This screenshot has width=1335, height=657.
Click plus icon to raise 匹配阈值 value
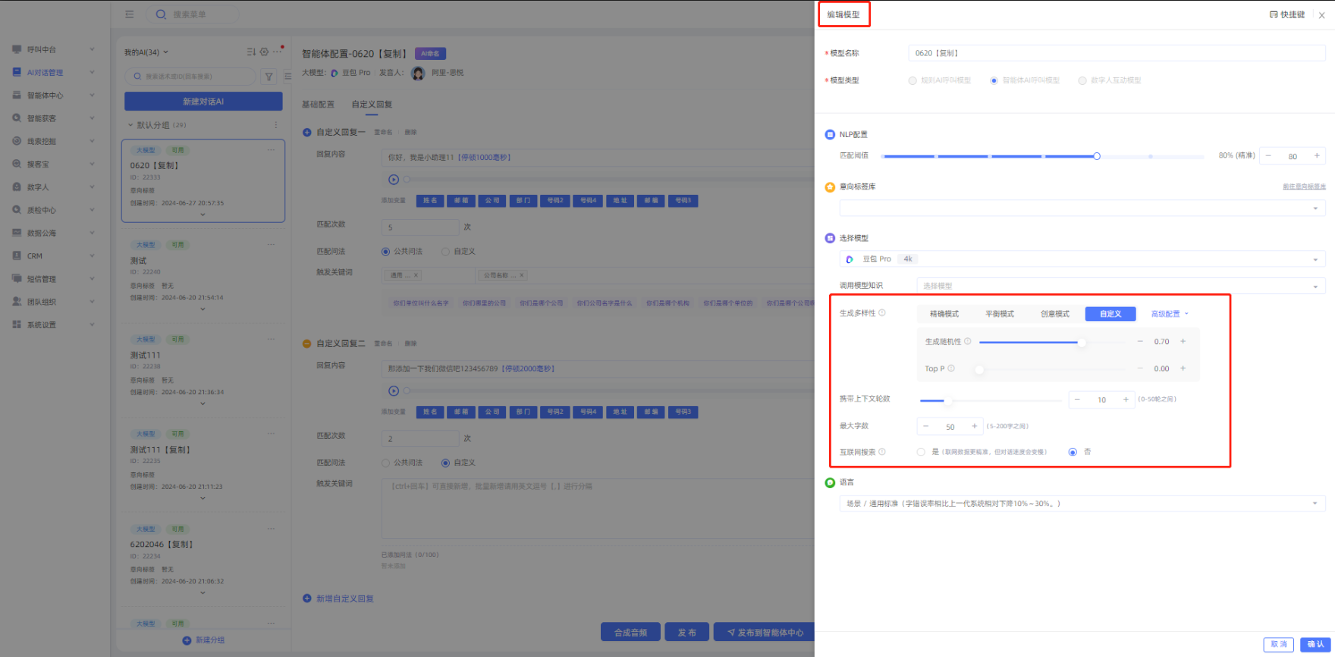pyautogui.click(x=1317, y=156)
